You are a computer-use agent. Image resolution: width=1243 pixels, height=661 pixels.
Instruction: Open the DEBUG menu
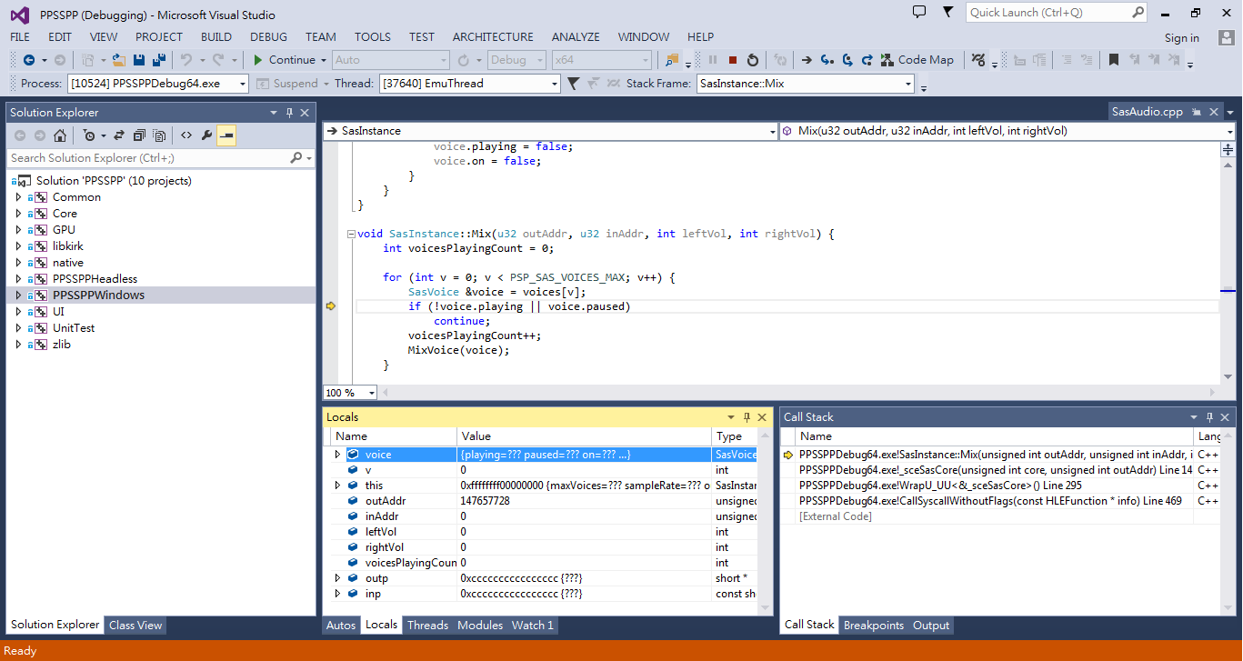click(x=268, y=37)
